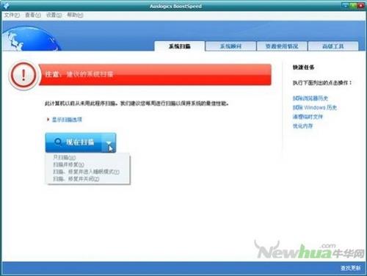Open the 文件 menu
Image resolution: width=367 pixels, height=276 pixels.
[12, 15]
